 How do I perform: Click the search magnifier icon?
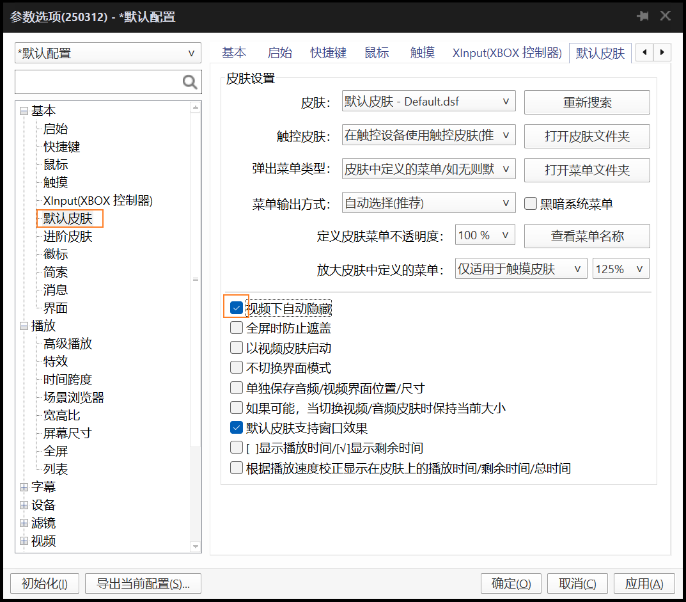click(190, 82)
